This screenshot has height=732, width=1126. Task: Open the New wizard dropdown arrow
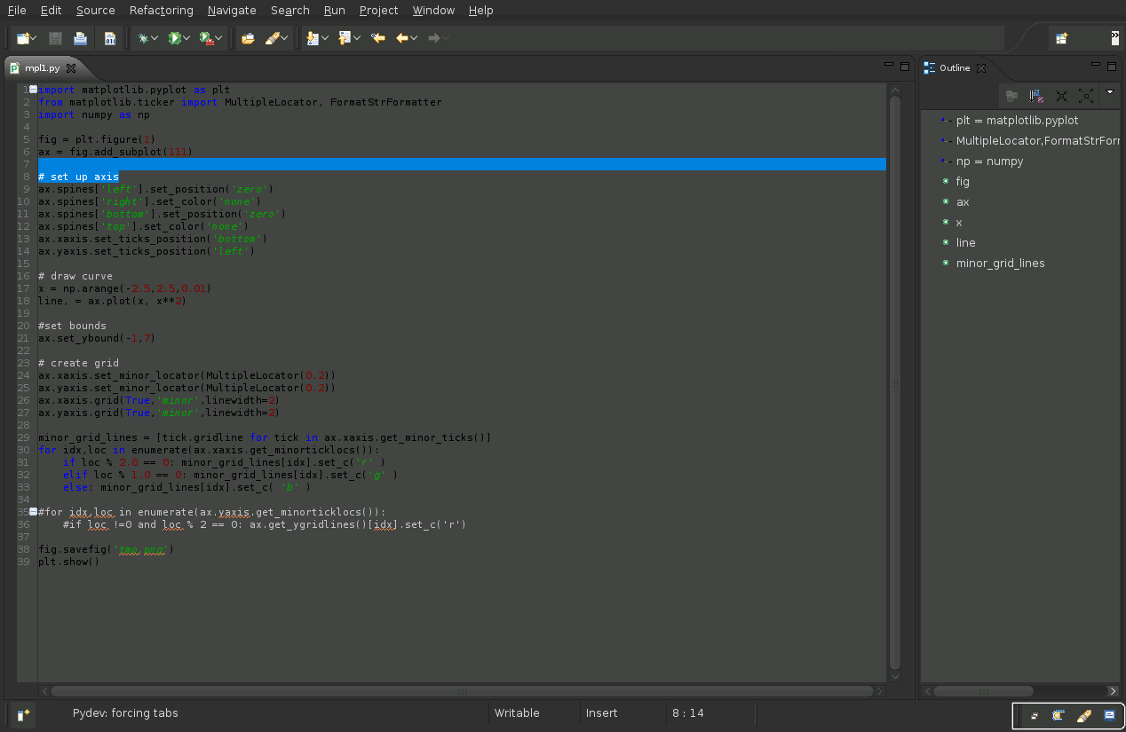pyautogui.click(x=35, y=38)
